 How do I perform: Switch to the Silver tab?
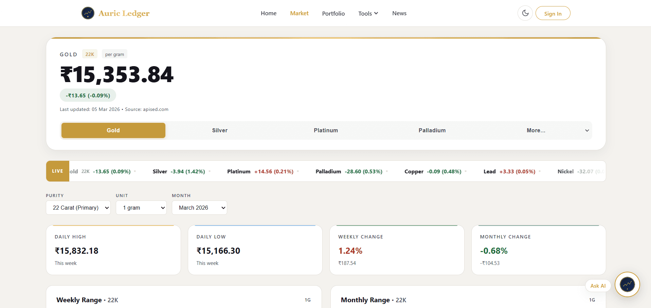pyautogui.click(x=219, y=130)
